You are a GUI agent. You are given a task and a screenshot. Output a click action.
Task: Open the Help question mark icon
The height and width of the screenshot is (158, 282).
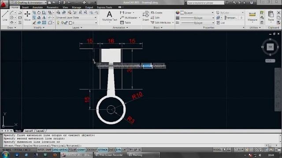click(x=252, y=3)
